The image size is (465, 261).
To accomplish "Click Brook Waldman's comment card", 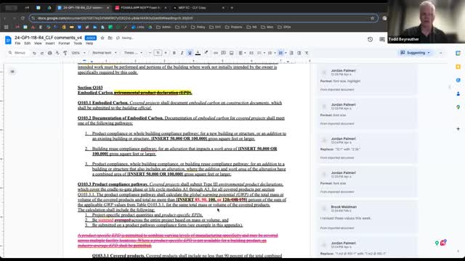I will tap(367, 217).
